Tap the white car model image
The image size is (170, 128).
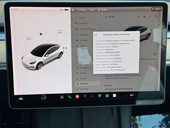[42, 56]
